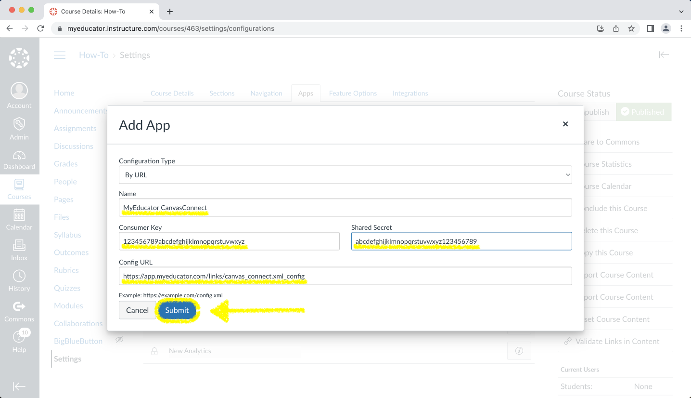Collapse the global navigation sidebar arrow
The height and width of the screenshot is (398, 691).
pyautogui.click(x=19, y=386)
